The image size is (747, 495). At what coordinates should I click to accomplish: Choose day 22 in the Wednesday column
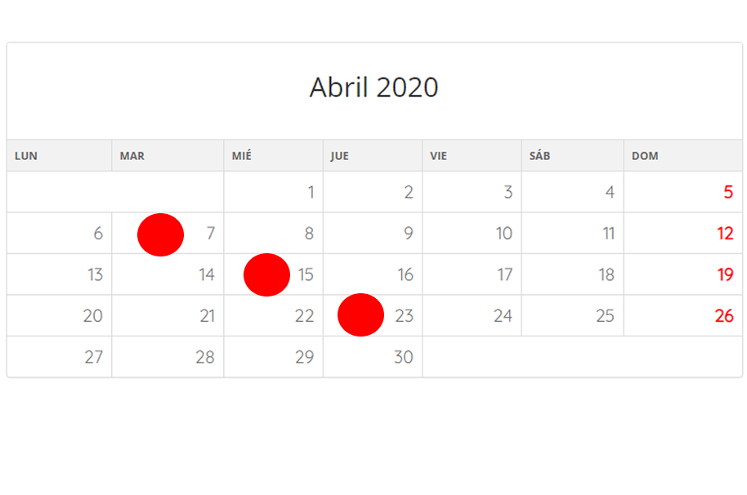pyautogui.click(x=304, y=315)
